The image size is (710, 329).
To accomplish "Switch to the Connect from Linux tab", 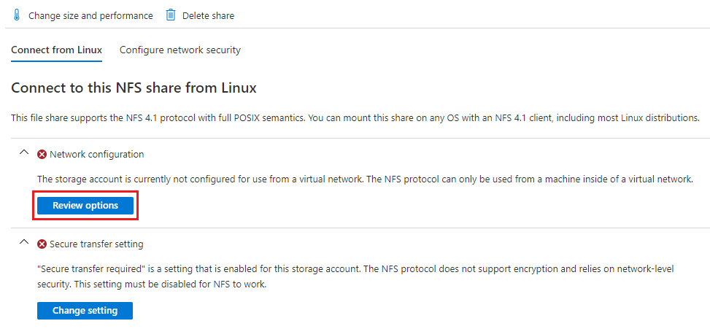I will [56, 50].
